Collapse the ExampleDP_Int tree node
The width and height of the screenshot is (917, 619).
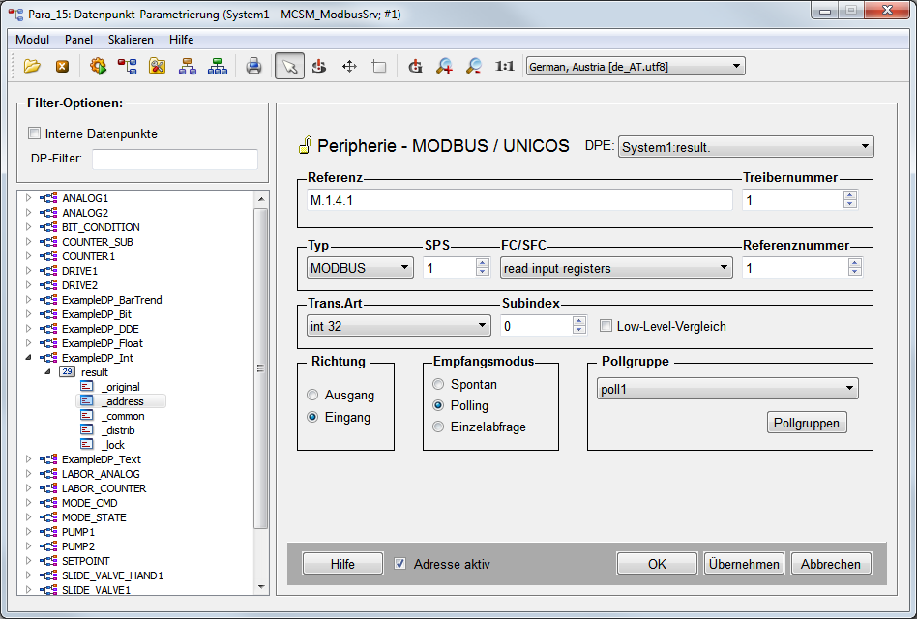coord(28,358)
